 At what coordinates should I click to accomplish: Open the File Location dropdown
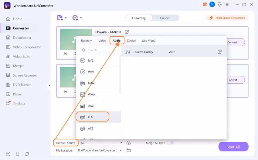coord(100,150)
